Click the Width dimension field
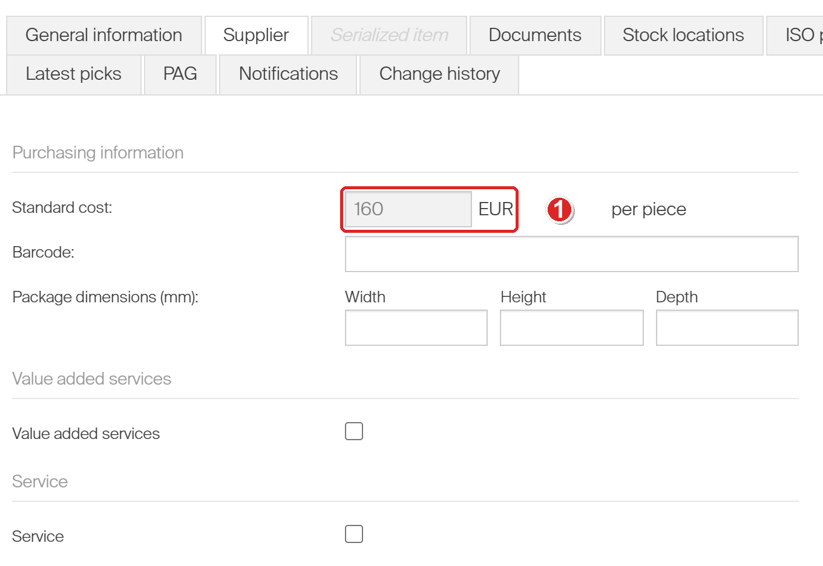The height and width of the screenshot is (566, 823). pos(416,328)
